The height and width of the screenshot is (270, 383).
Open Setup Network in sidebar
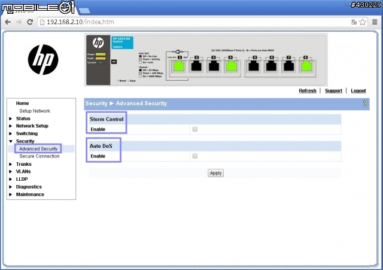coord(35,111)
